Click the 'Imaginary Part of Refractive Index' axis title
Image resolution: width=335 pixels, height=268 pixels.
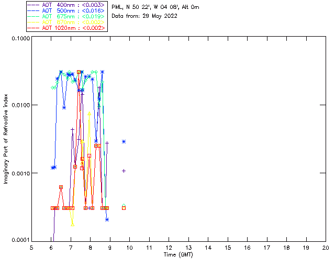[6, 139]
